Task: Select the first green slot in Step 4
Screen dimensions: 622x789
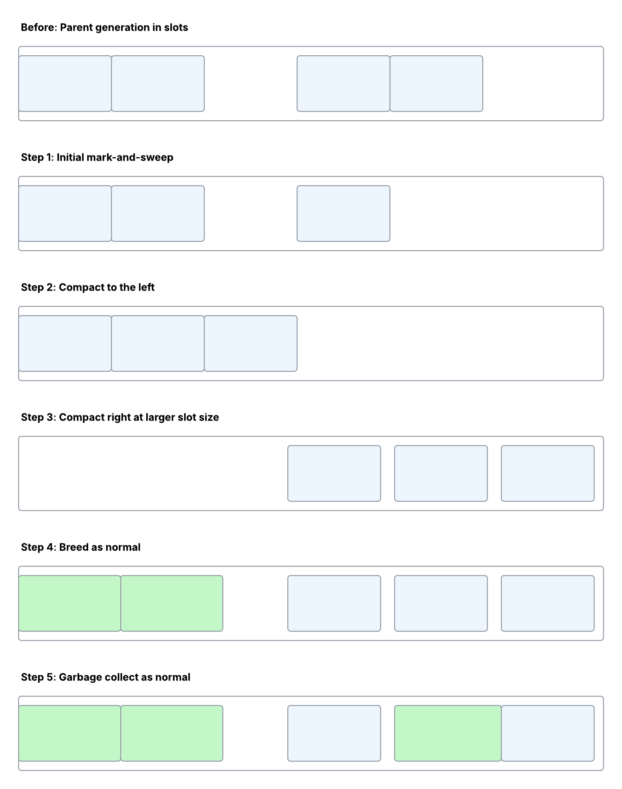Action: pyautogui.click(x=70, y=603)
